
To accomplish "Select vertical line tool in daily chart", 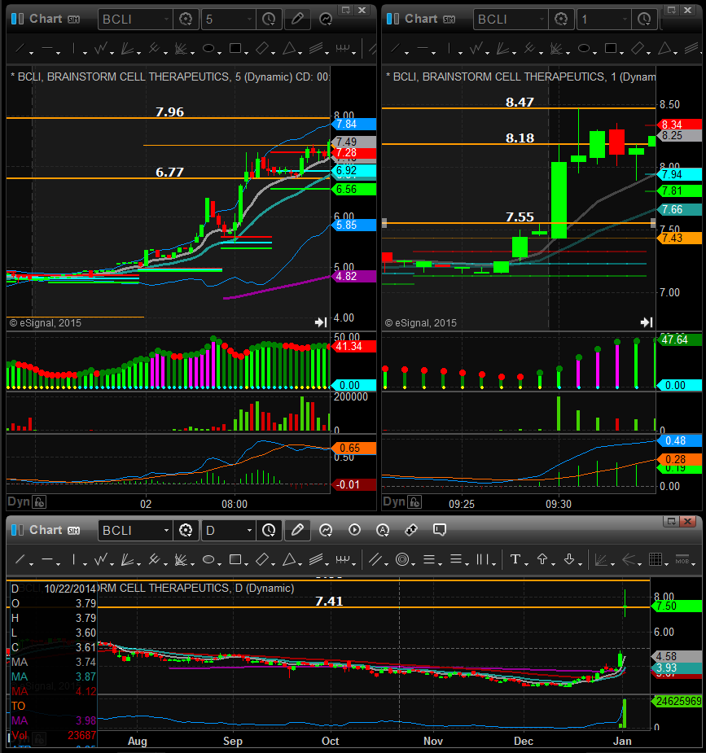I will coord(73,559).
